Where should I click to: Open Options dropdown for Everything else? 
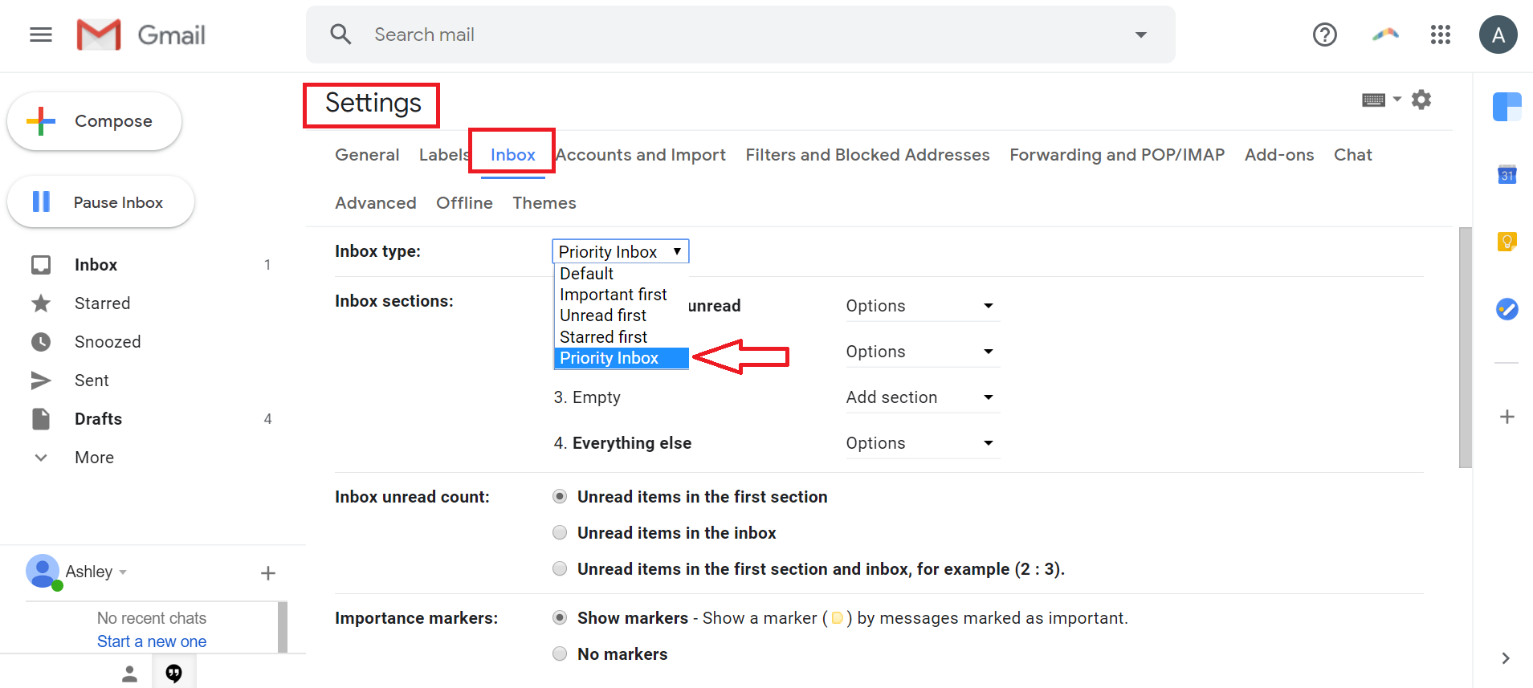pyautogui.click(x=922, y=443)
